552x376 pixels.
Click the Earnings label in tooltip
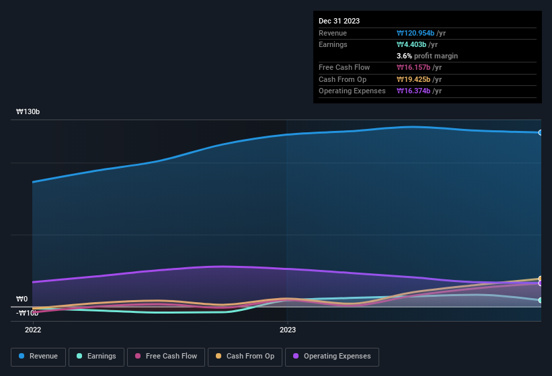(x=333, y=44)
